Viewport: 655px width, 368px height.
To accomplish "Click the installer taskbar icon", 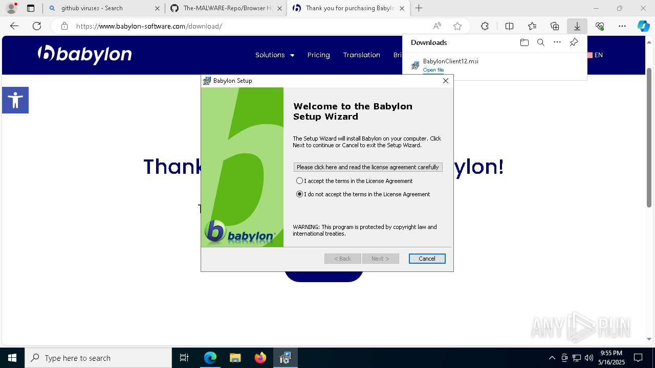I will 286,358.
